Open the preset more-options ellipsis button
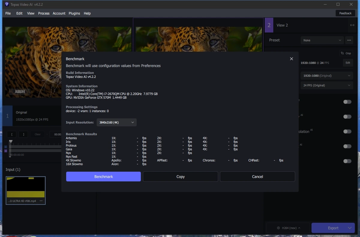This screenshot has width=360, height=237. pyautogui.click(x=349, y=40)
